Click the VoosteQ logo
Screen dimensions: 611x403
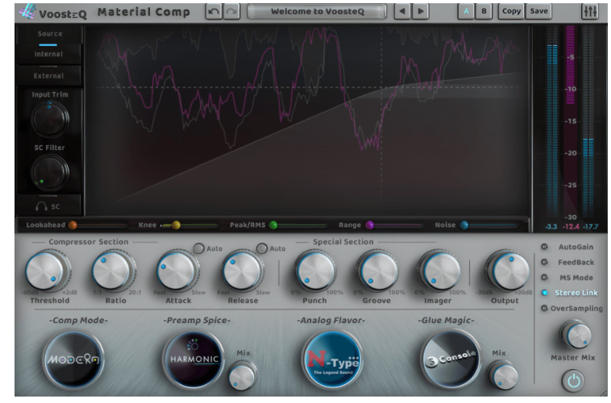point(53,12)
